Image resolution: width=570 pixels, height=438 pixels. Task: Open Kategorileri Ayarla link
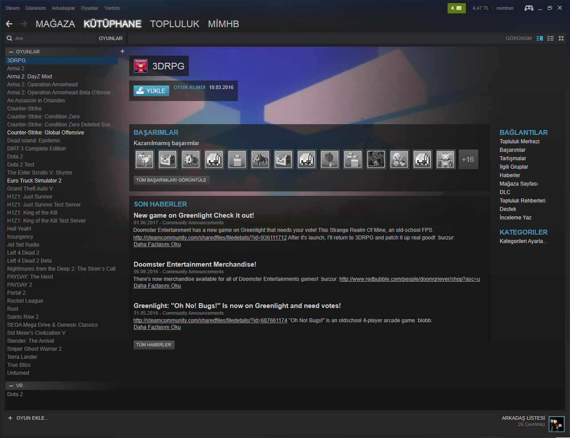click(x=523, y=241)
